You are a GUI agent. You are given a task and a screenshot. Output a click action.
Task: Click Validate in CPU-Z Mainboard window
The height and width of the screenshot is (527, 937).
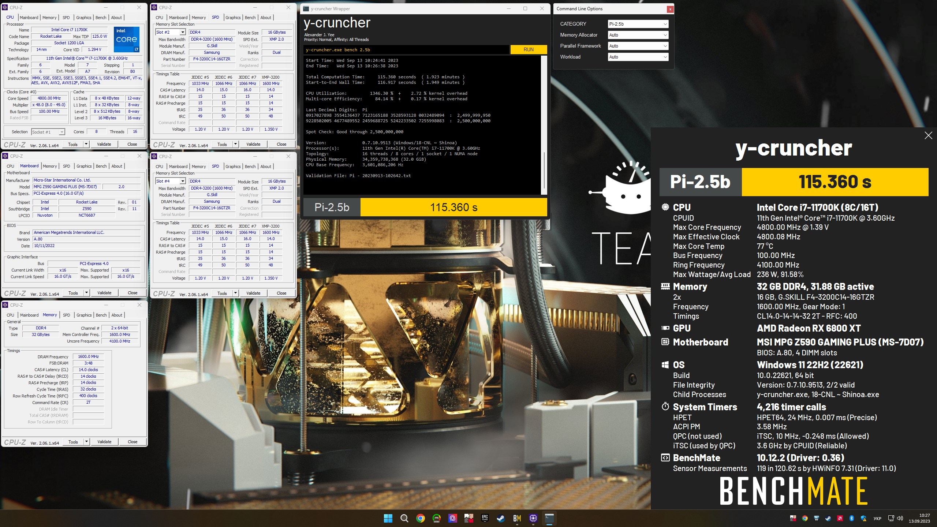tap(104, 293)
